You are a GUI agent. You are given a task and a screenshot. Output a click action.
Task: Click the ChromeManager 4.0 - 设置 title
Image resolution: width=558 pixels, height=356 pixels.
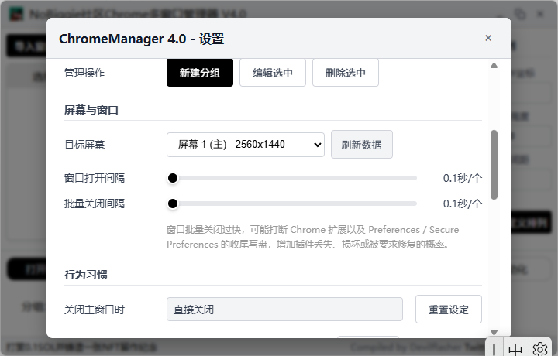(x=141, y=39)
